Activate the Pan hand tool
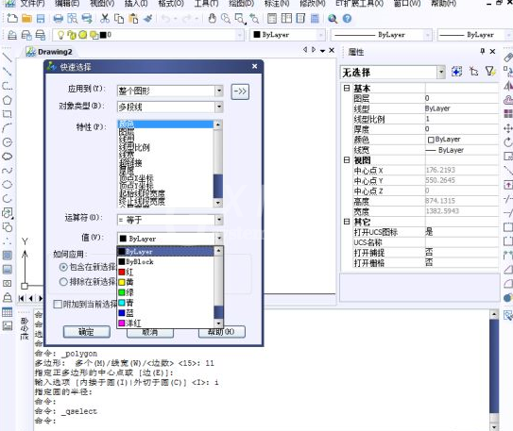513x431 pixels. point(212,18)
